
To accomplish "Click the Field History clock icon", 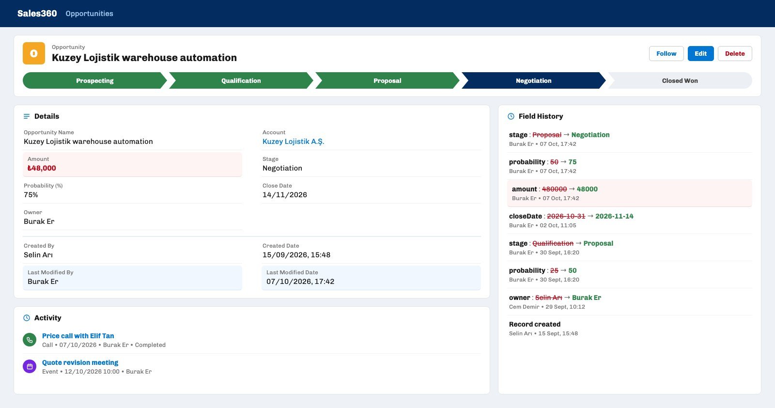I will point(511,116).
